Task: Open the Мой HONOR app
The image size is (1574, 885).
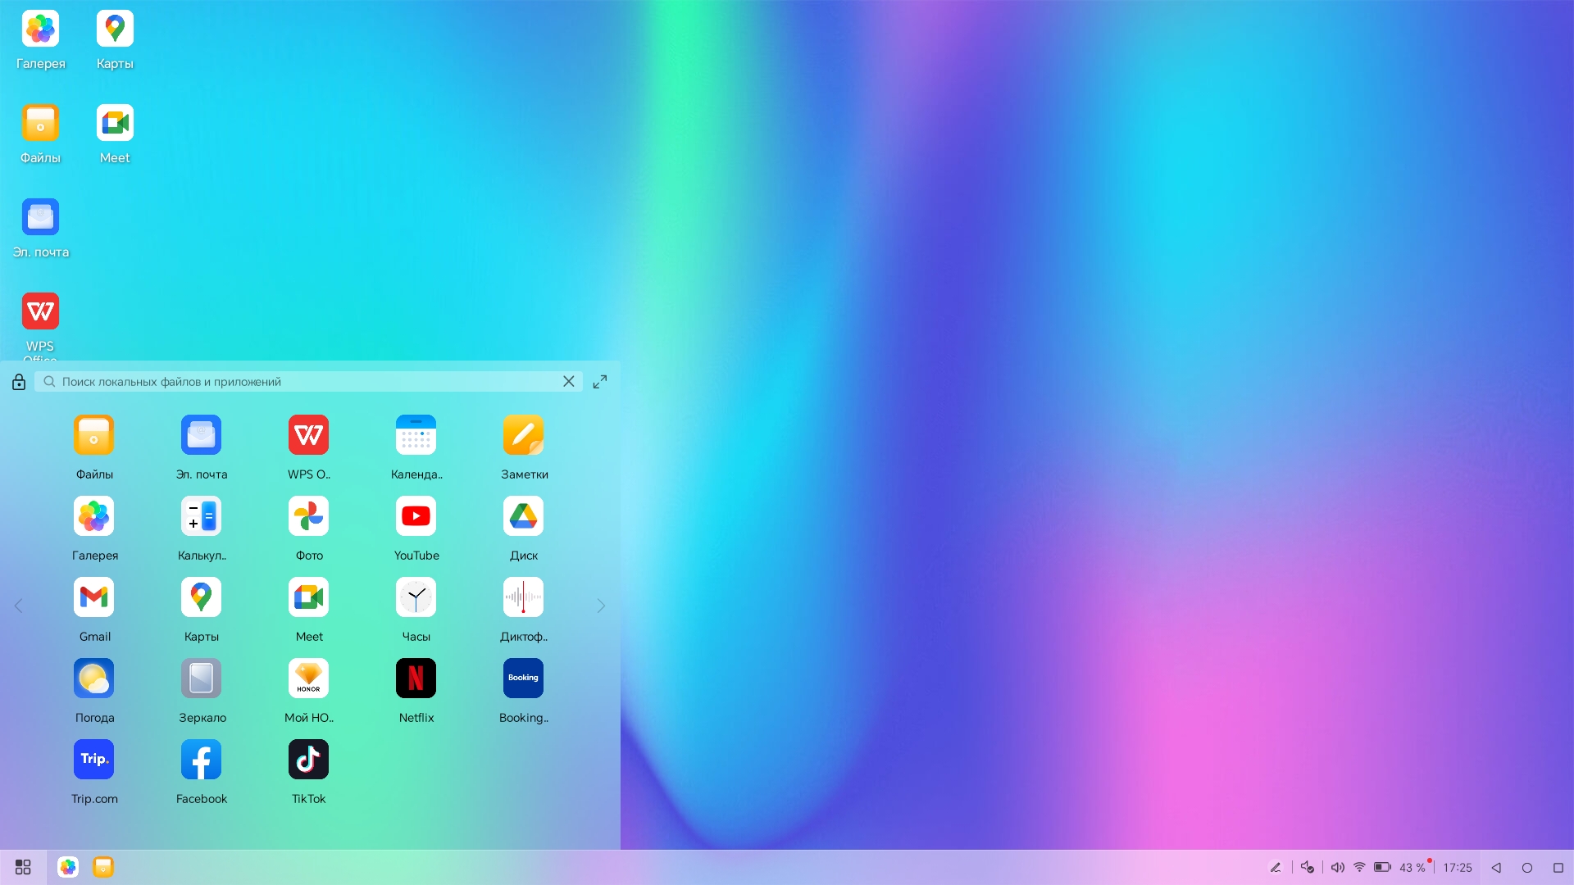Action: [x=308, y=678]
